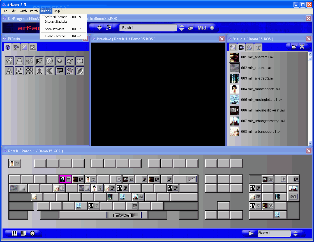Choose Event Recorder menu entry
This screenshot has height=242, width=314.
(x=63, y=36)
